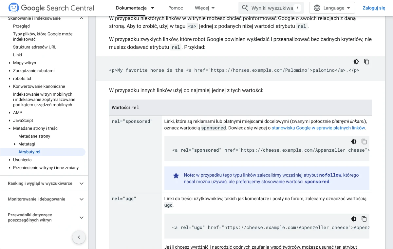Copy the palomino code sample

[x=367, y=62]
